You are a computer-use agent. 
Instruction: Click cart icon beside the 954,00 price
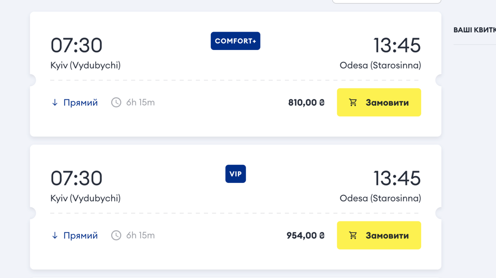point(353,235)
